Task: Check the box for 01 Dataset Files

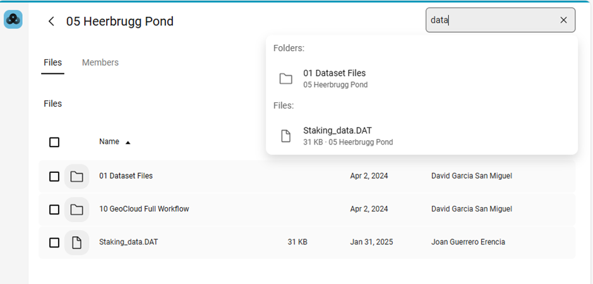Action: pyautogui.click(x=54, y=177)
